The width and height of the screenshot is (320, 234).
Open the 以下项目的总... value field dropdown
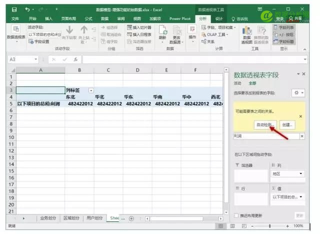tap(301, 197)
